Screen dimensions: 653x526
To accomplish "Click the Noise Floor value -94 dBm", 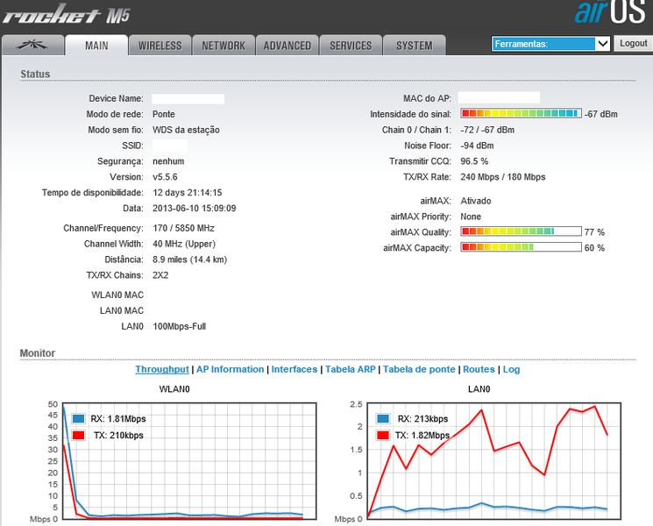I will [x=477, y=146].
